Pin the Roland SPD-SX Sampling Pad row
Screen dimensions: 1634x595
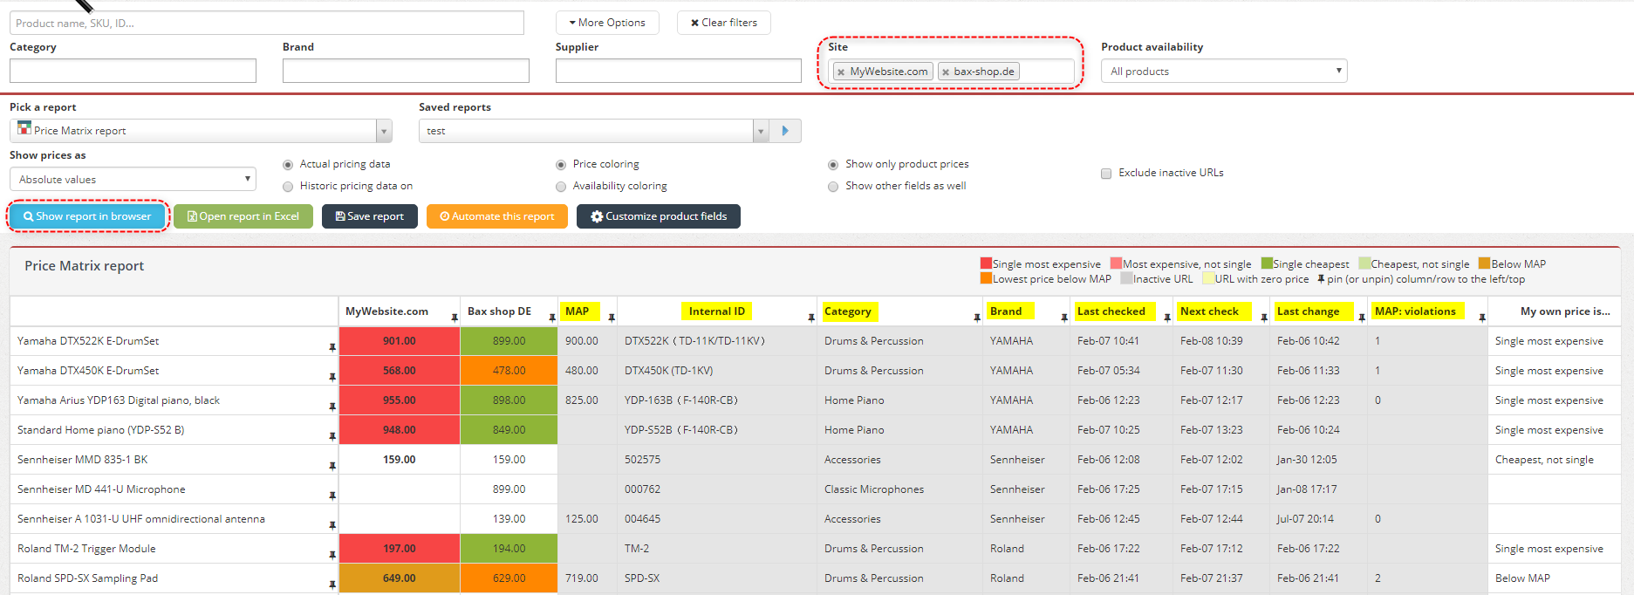332,585
